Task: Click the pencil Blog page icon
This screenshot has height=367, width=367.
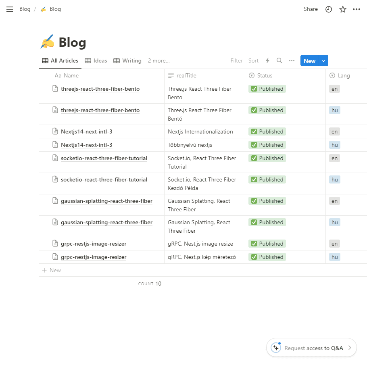Action: (47, 42)
